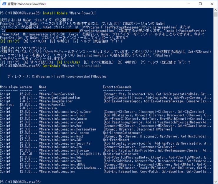218x184 pixels.
Task: Click VMware.VumAutomation module name
Action: (57, 172)
